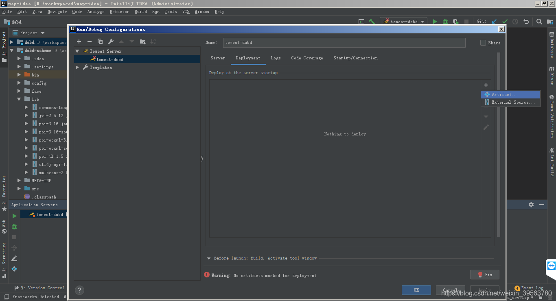556x301 pixels.
Task: Hide the Application Servers panel with the minus icon
Action: coord(542,205)
